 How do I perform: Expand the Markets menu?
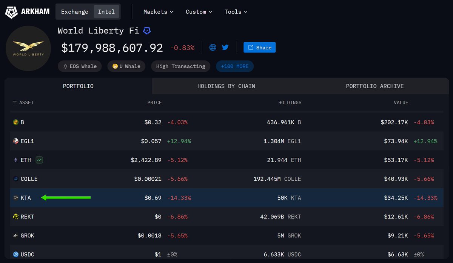coord(159,12)
